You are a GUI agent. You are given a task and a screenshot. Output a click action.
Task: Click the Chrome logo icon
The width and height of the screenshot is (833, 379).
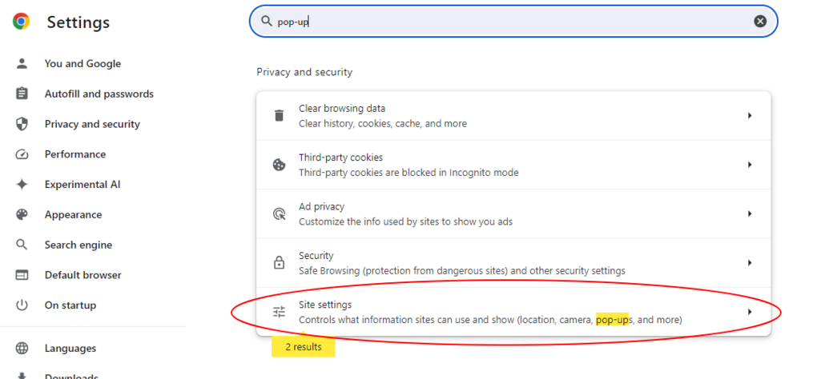coord(22,22)
